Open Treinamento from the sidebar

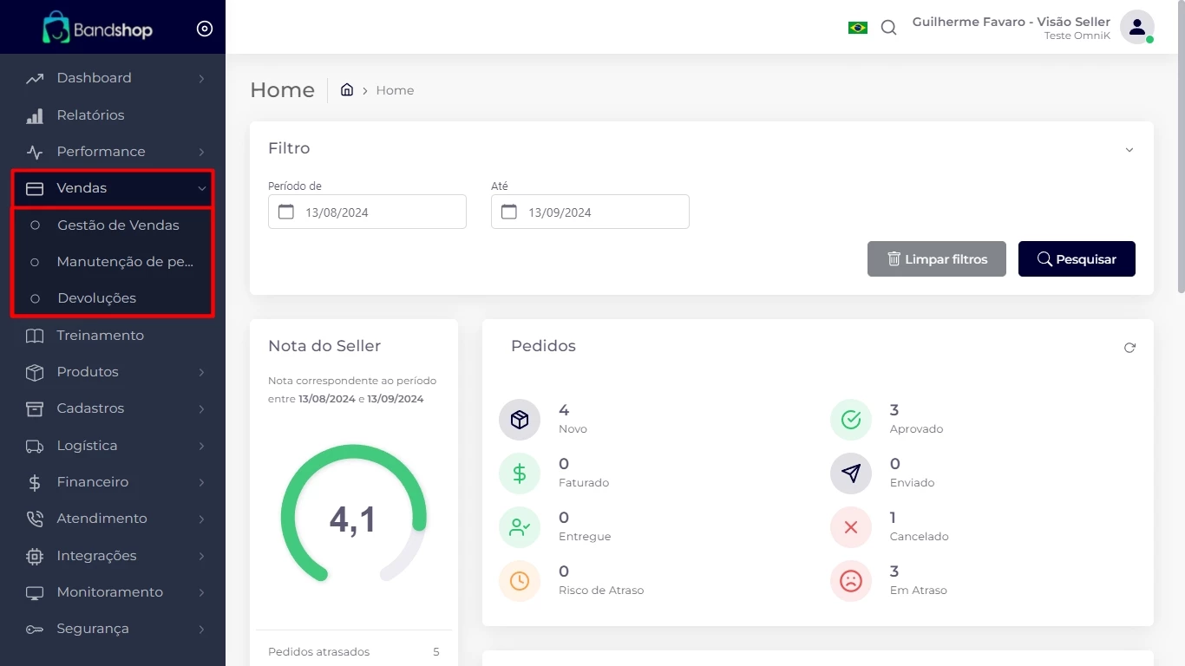[100, 336]
